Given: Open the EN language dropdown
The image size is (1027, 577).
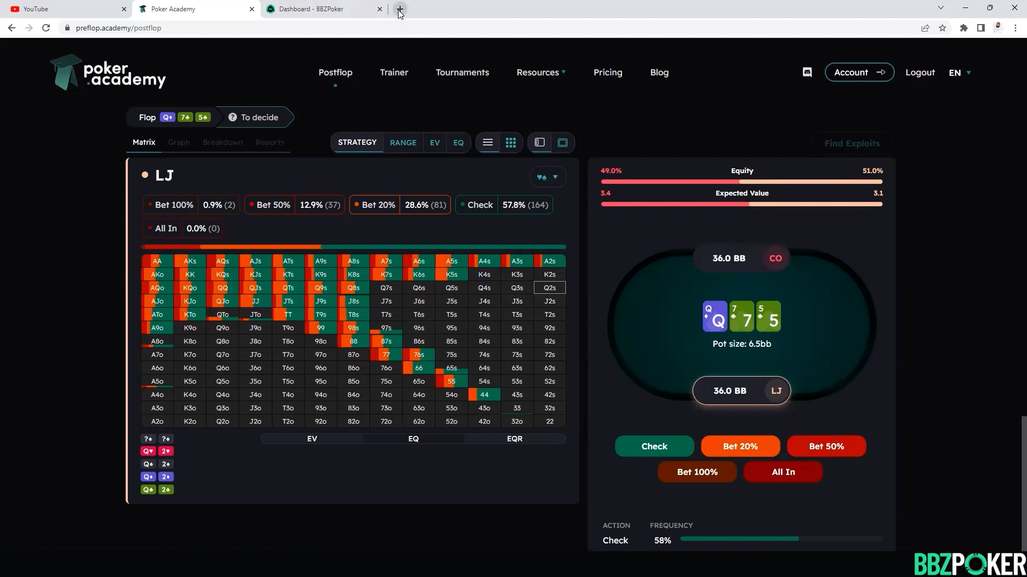Looking at the screenshot, I should point(960,73).
